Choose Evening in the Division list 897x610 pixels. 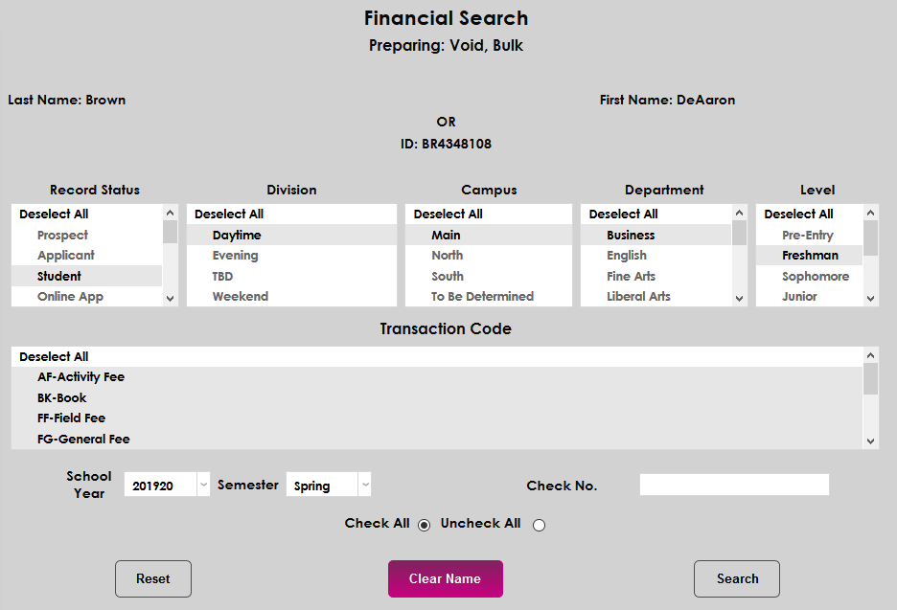236,256
